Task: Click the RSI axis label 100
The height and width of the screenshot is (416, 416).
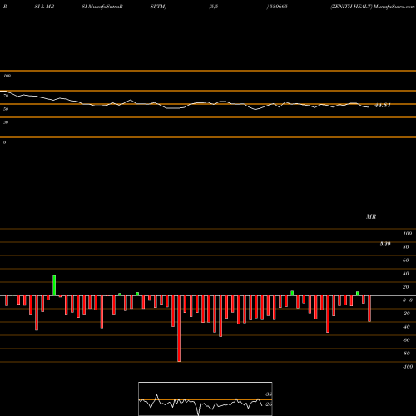Action: (x=7, y=76)
